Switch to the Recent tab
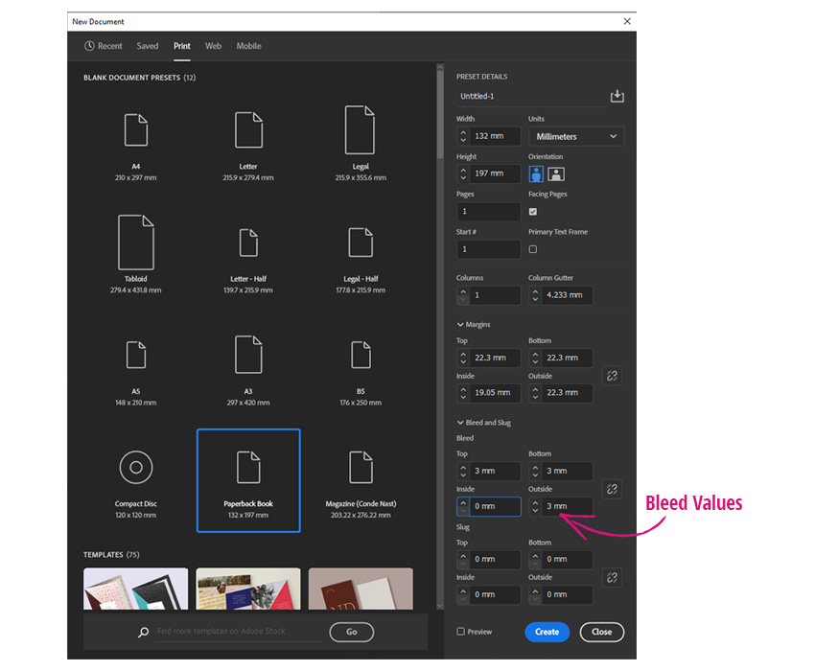This screenshot has height=671, width=815. coord(104,46)
